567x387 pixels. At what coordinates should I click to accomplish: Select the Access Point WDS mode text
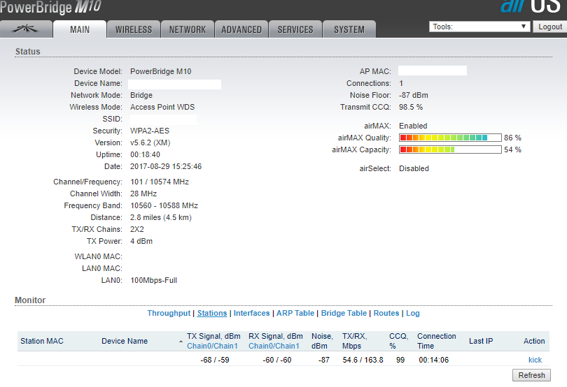[x=162, y=107]
